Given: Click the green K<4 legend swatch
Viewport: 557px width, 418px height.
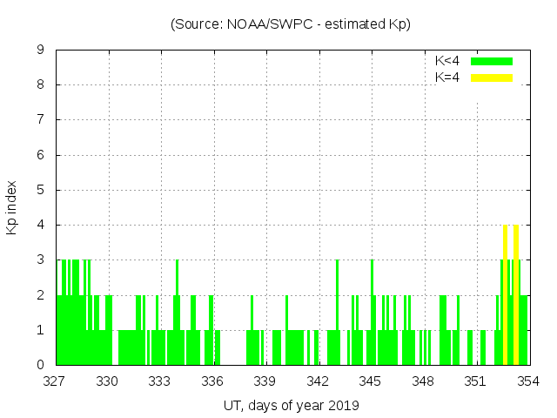Looking at the screenshot, I should tap(492, 61).
